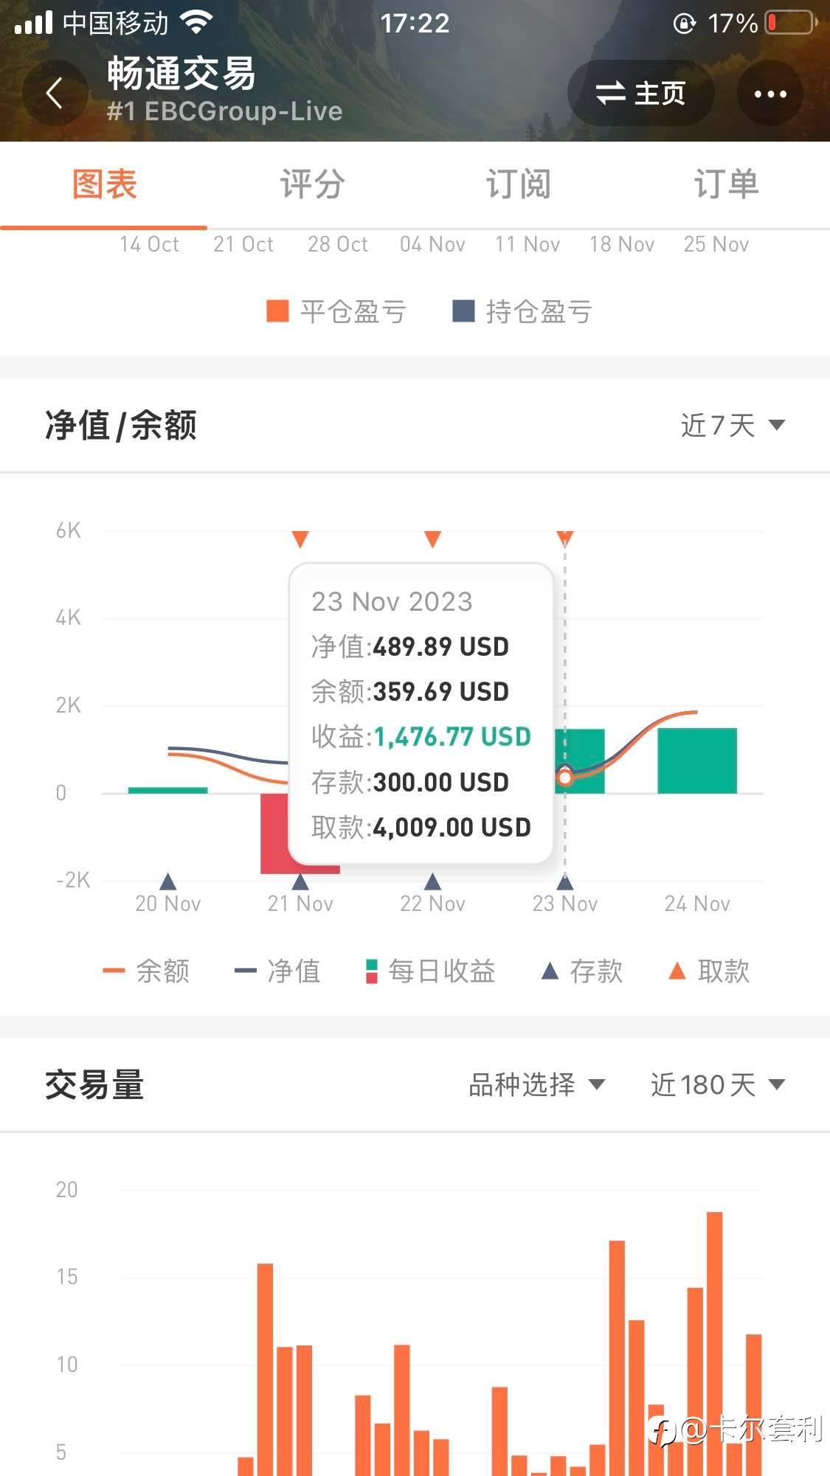Open the 品种选择 dropdown

pos(536,1084)
